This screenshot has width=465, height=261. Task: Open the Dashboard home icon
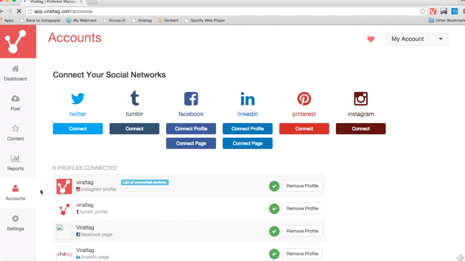(15, 69)
